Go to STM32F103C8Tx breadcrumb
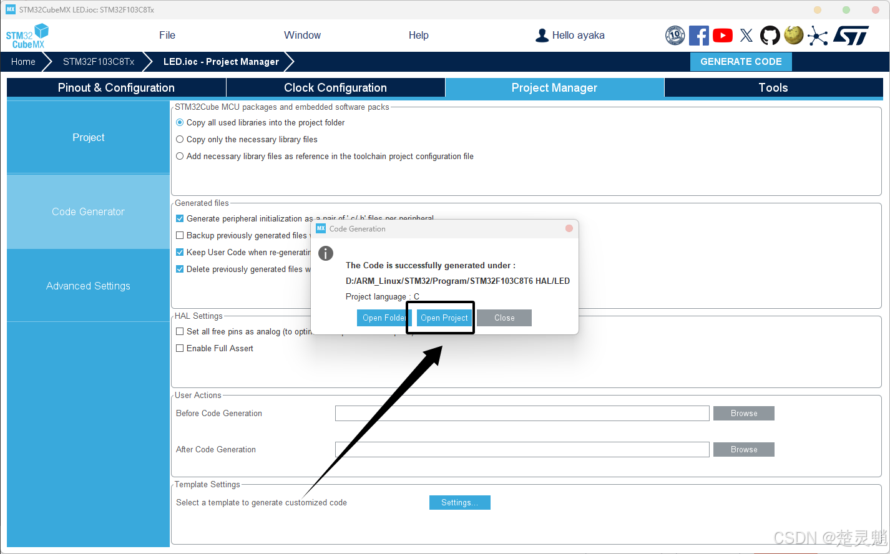Screen dimensions: 890x554 pyautogui.click(x=99, y=62)
